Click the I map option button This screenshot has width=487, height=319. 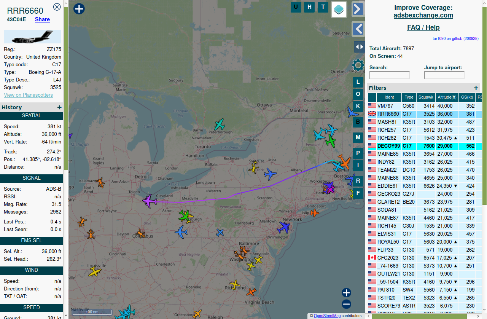tap(358, 165)
